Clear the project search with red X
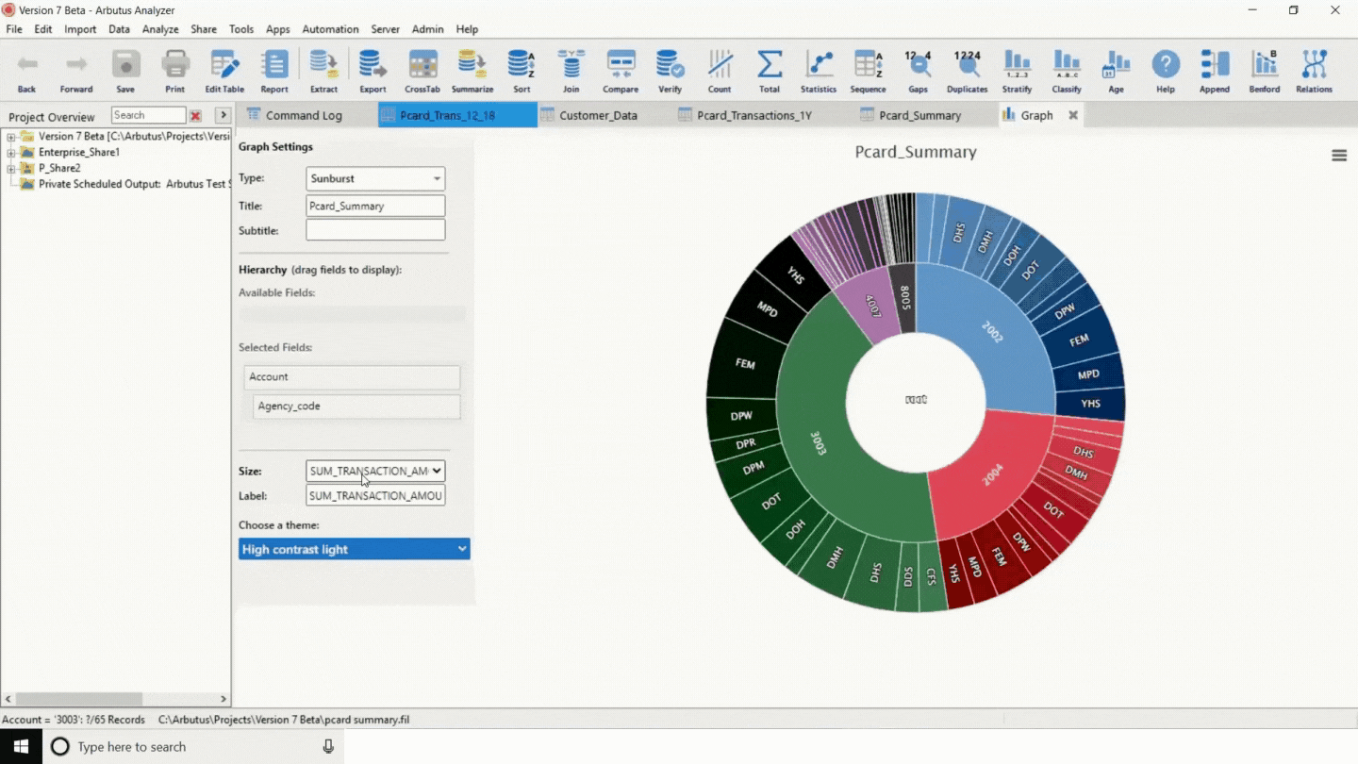Viewport: 1358px width, 764px height. pos(195,116)
